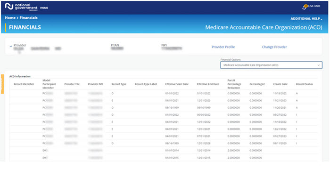The height and width of the screenshot is (177, 330).
Task: Click the Effective Start Date column header
Action: point(177,84)
